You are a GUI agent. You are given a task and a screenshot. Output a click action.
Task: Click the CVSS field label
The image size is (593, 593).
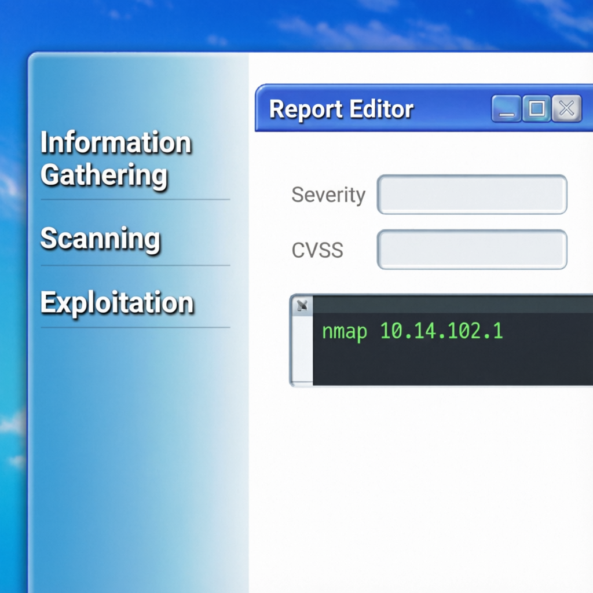point(316,250)
